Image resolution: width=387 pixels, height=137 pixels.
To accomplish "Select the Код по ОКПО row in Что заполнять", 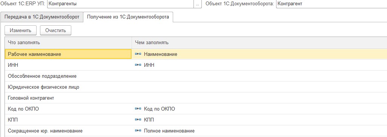I will coord(68,109).
